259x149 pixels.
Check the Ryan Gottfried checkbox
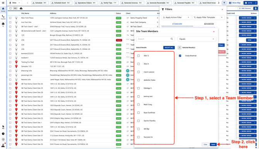coord(138,113)
